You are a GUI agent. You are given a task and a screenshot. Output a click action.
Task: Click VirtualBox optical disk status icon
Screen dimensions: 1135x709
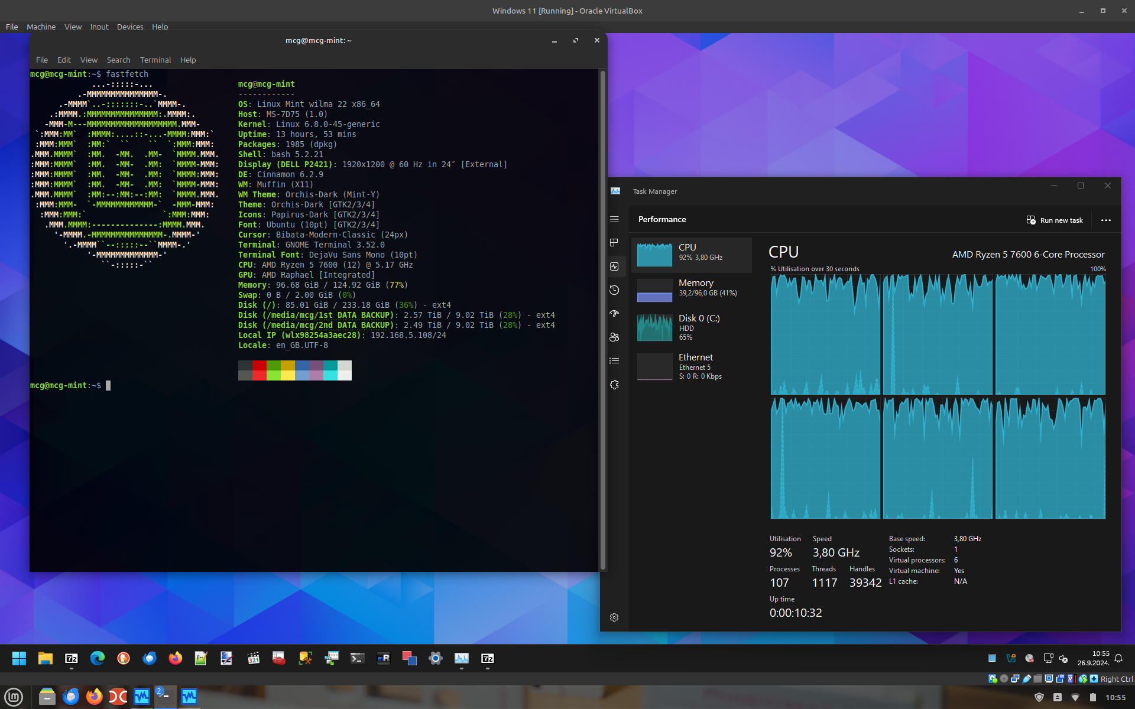click(1004, 679)
